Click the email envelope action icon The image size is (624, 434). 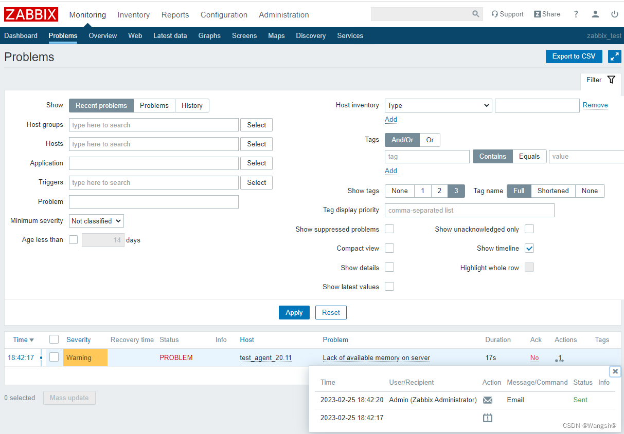pyautogui.click(x=488, y=400)
